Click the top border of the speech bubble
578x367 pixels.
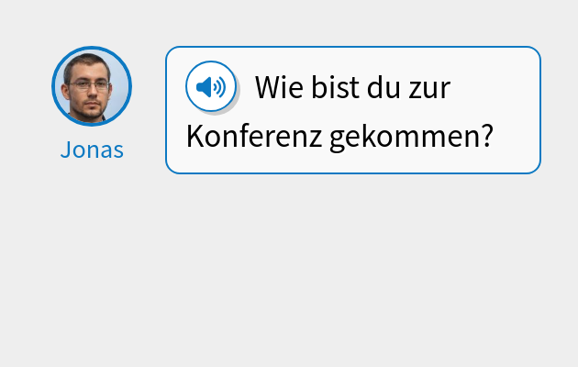click(353, 47)
